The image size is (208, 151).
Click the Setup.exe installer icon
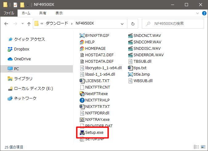(82, 133)
